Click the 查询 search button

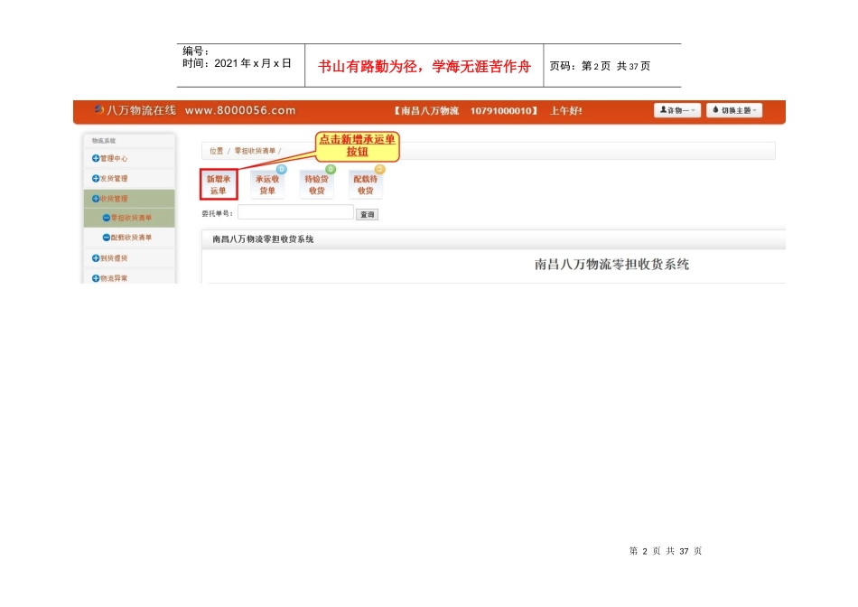pyautogui.click(x=368, y=215)
